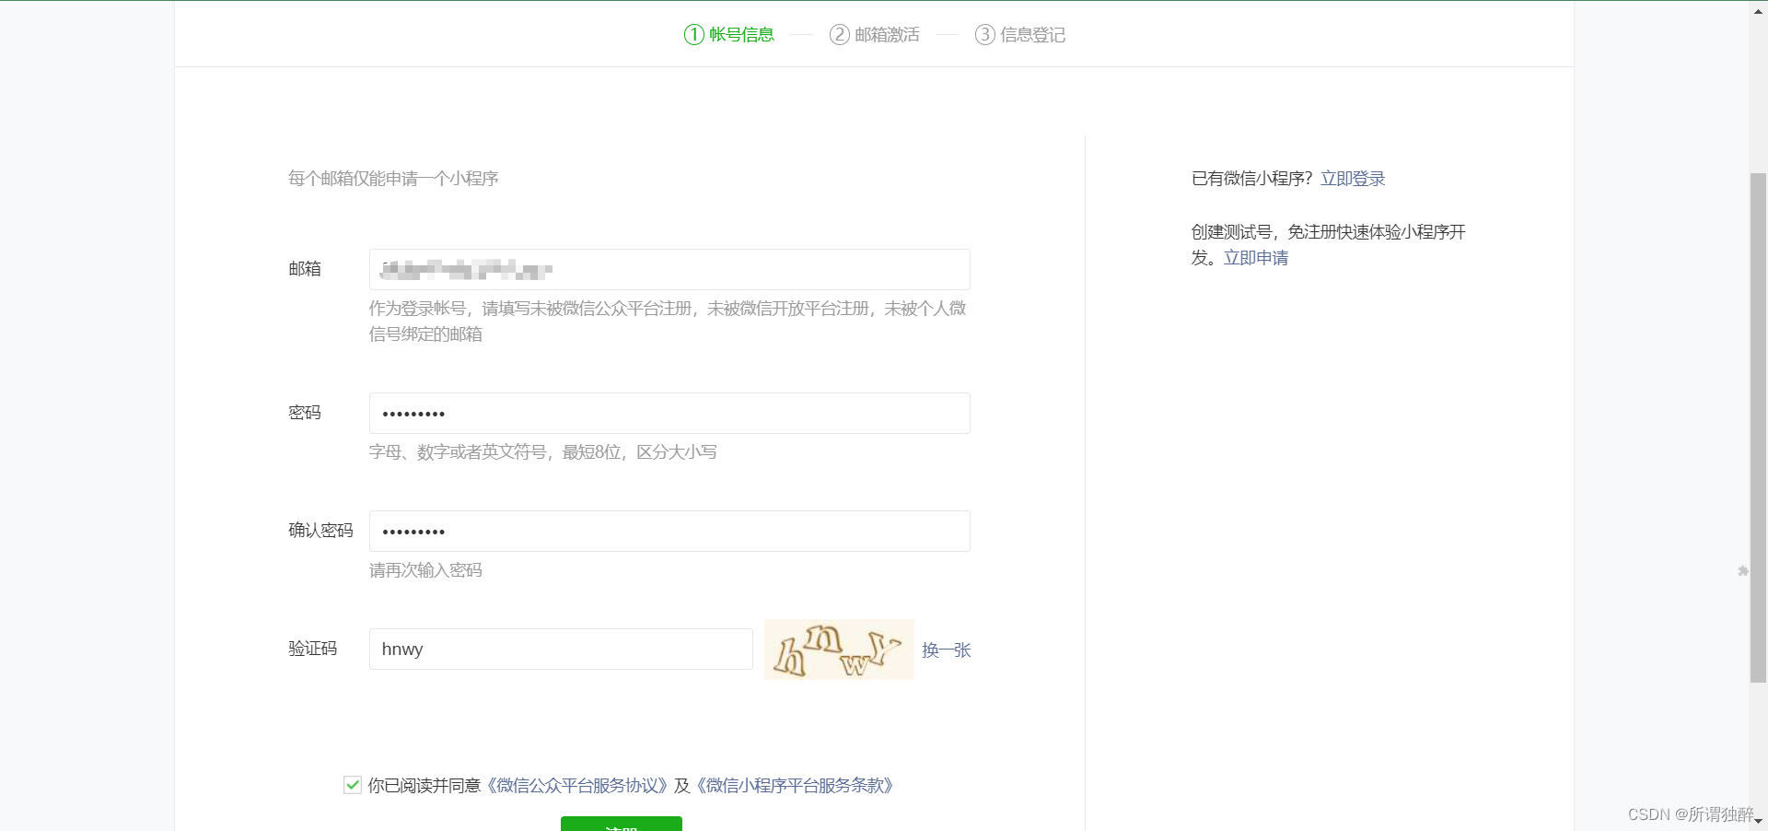Click the captcha image hnwy
Viewport: 1768px width, 831px height.
pyautogui.click(x=839, y=650)
